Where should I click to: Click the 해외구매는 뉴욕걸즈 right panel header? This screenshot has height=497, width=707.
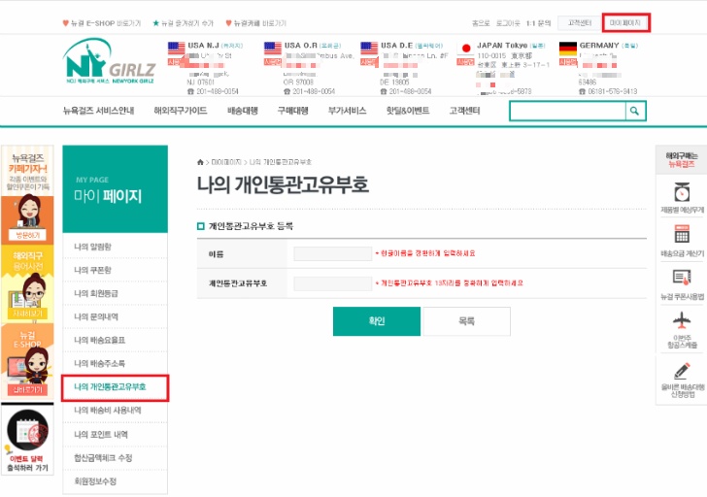click(x=682, y=160)
